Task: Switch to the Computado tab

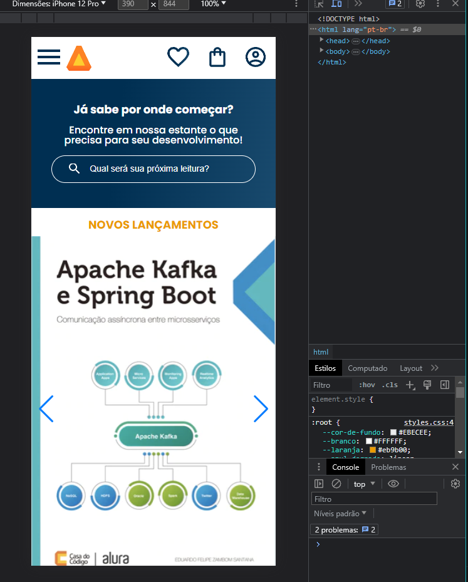Action: [x=367, y=368]
